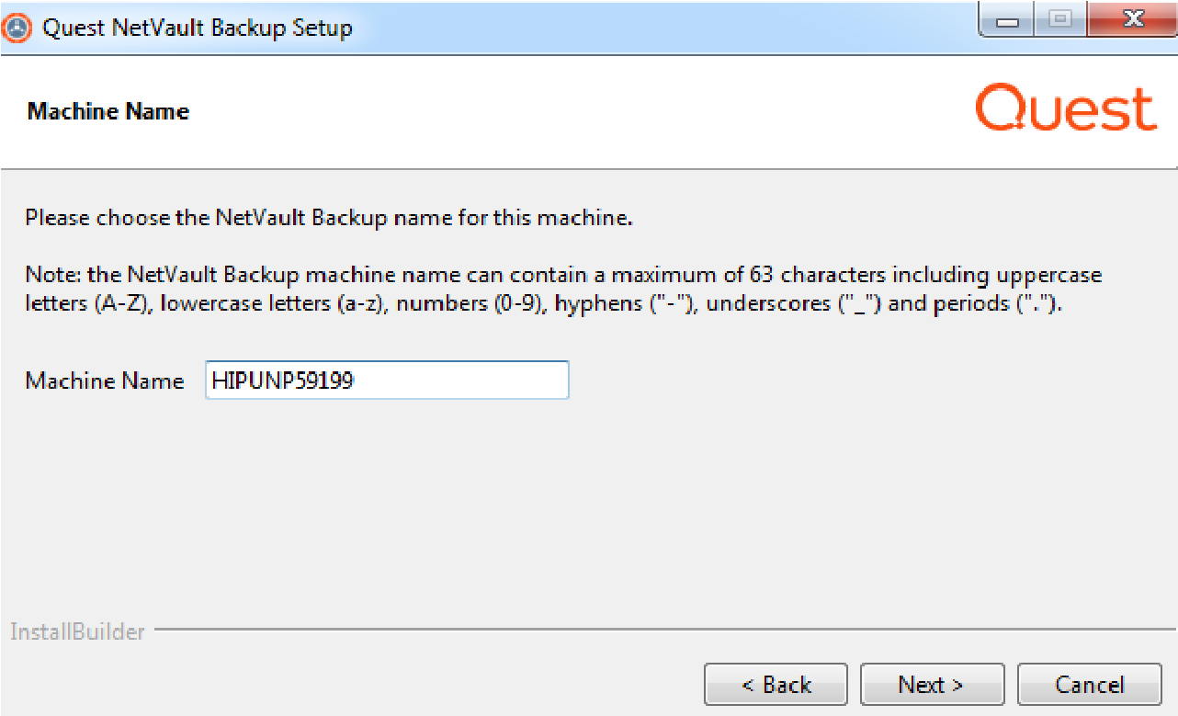Viewport: 1178px width, 716px height.
Task: Proceed with the Next button
Action: coord(932,685)
